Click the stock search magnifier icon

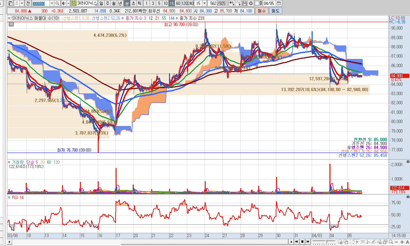(x=57, y=3)
